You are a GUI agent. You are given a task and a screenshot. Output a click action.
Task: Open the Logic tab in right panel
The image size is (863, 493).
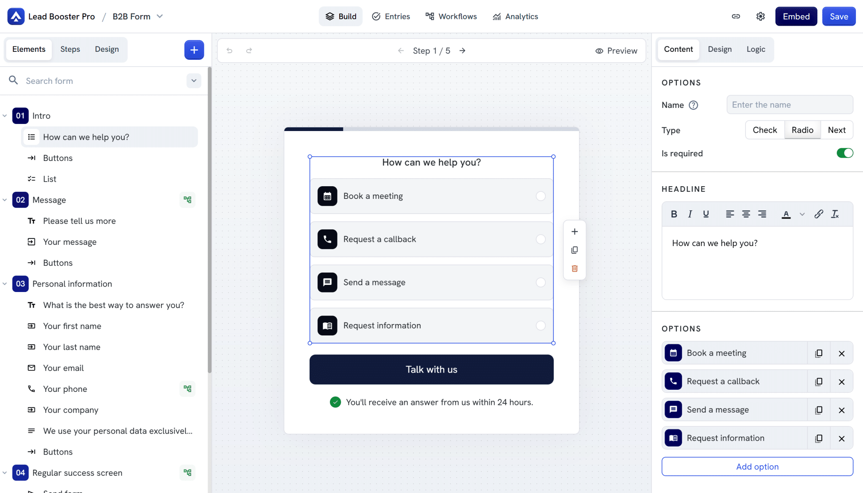(756, 49)
